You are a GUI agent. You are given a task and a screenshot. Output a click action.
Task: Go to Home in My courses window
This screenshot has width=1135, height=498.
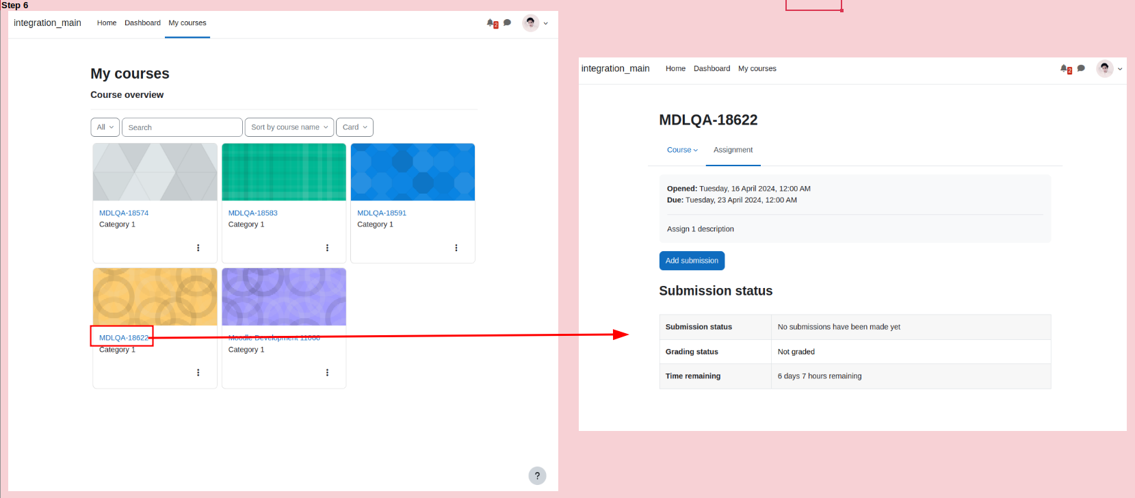click(107, 23)
